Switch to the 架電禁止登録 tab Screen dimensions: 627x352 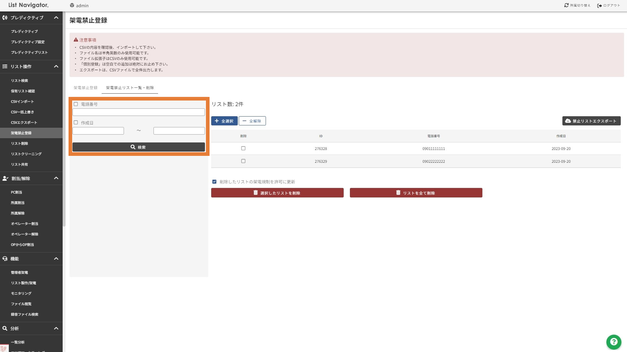click(x=85, y=88)
